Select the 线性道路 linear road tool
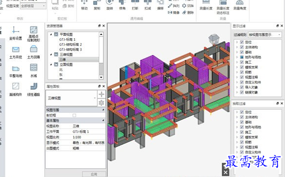Image resolution: width=285 pixels, height=177 pixels. (x=33, y=89)
